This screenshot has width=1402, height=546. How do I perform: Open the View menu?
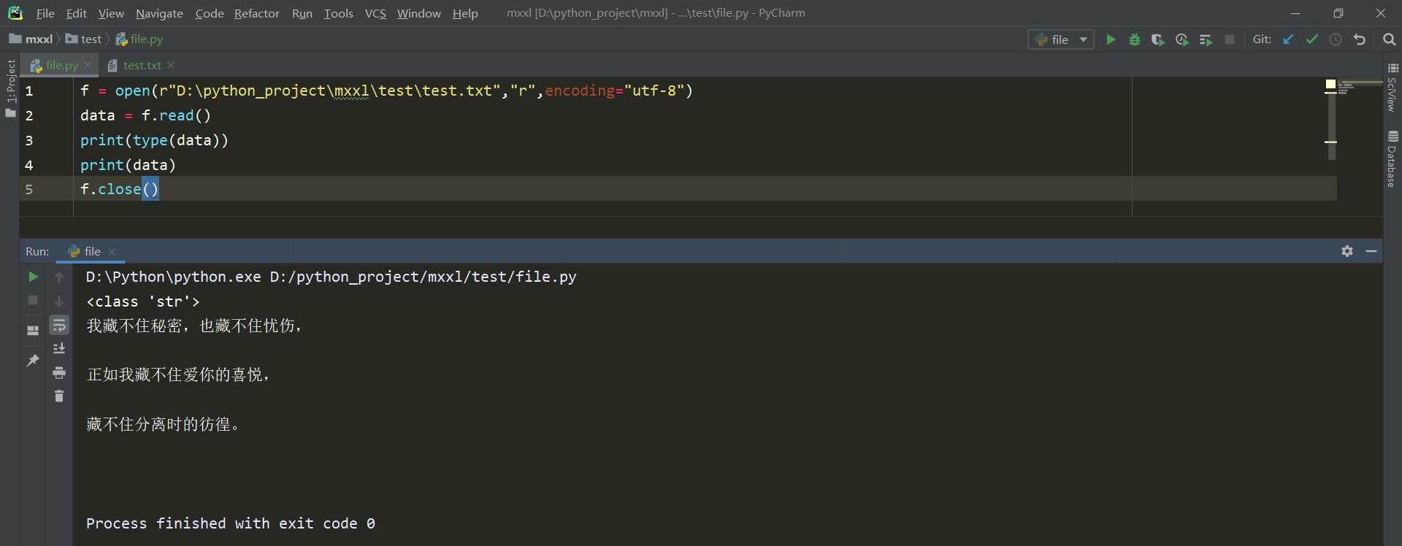pos(111,13)
